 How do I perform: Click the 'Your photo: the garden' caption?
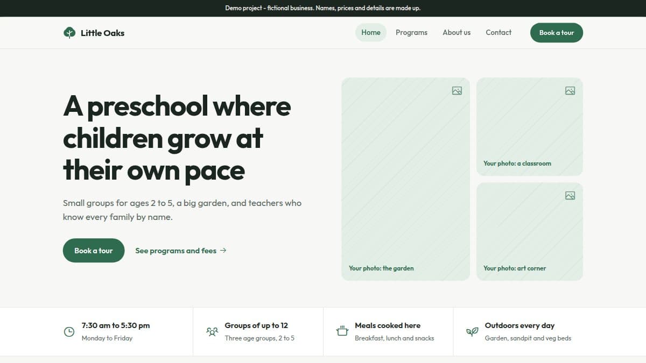click(x=381, y=268)
